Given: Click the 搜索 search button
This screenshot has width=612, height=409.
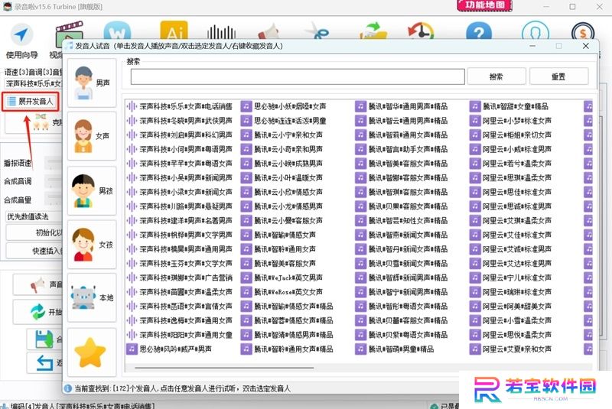Looking at the screenshot, I should 496,76.
